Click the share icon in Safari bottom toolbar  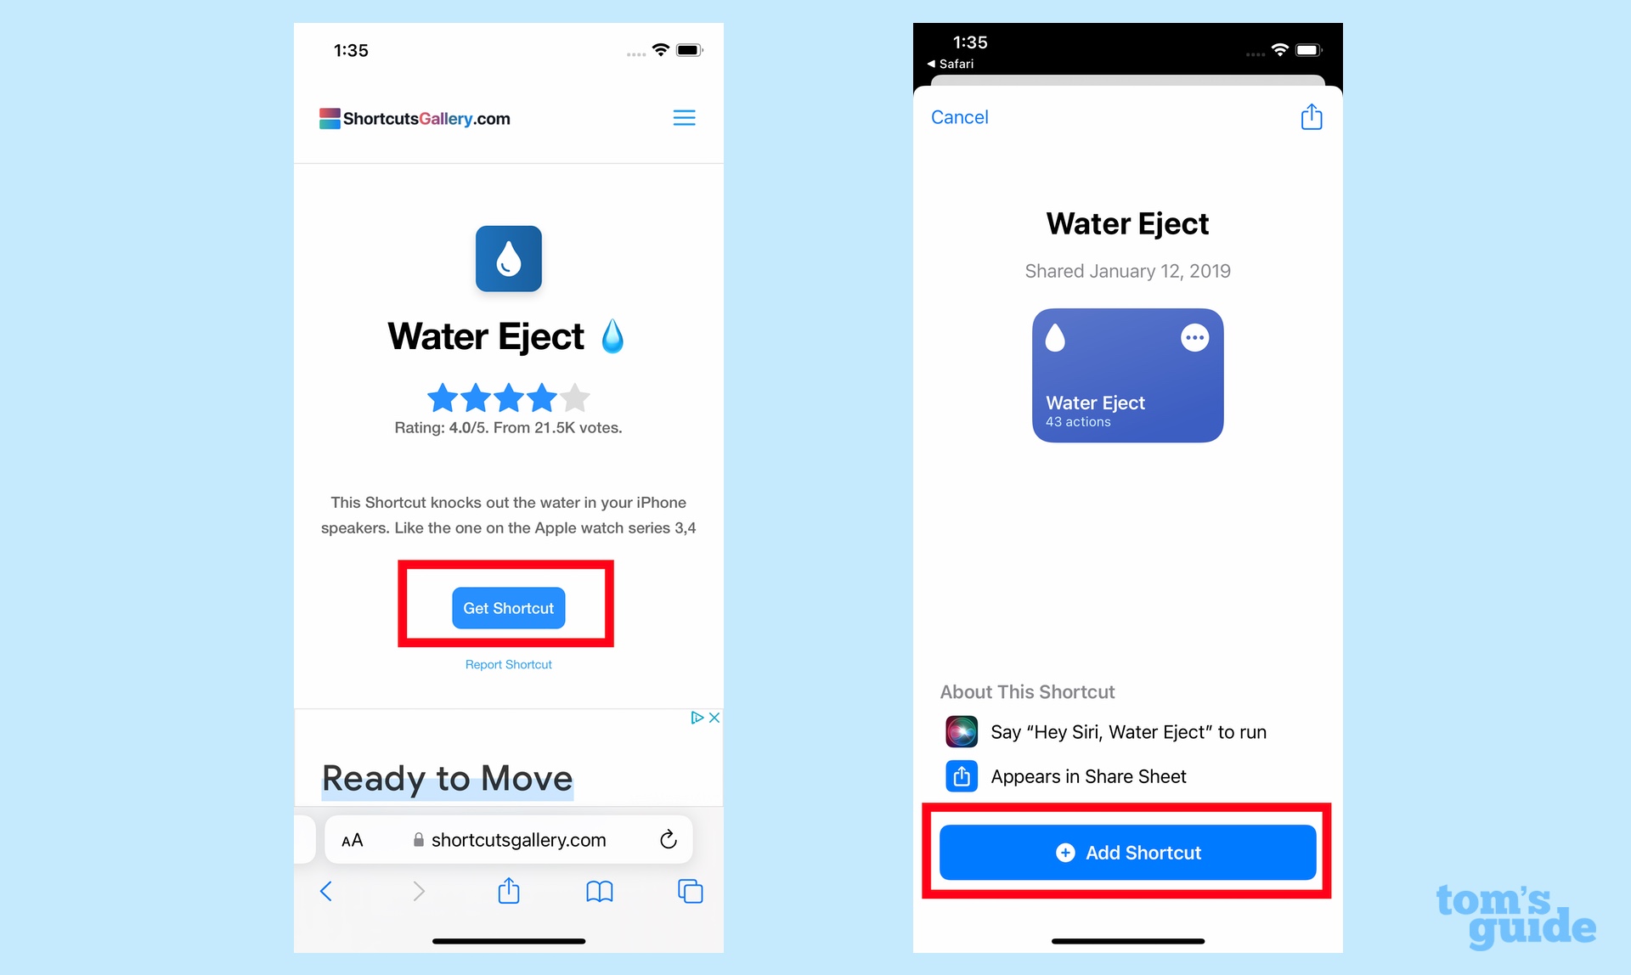[x=507, y=893]
